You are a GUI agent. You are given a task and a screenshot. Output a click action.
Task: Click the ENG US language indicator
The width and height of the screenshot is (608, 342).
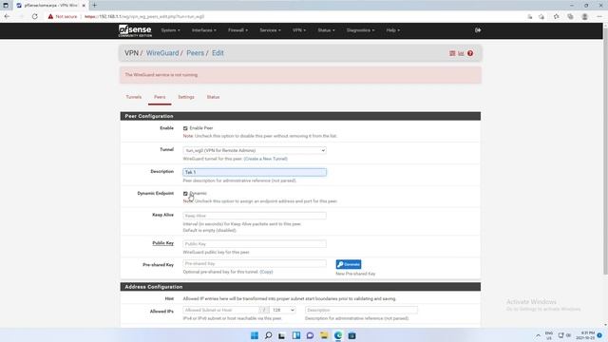click(549, 335)
